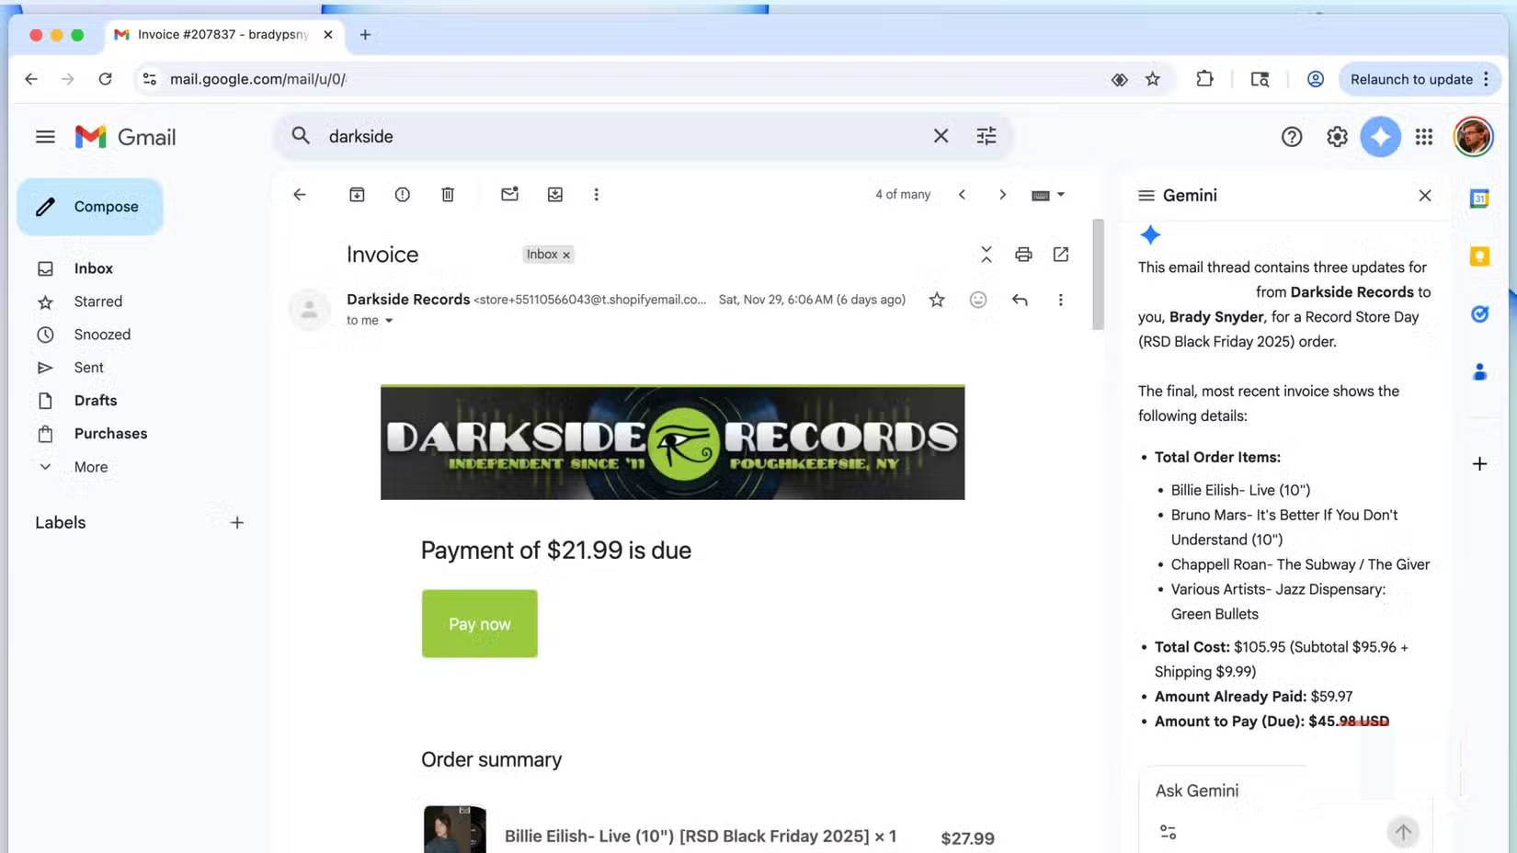Mark the email as unread
Image resolution: width=1517 pixels, height=853 pixels.
(x=509, y=194)
